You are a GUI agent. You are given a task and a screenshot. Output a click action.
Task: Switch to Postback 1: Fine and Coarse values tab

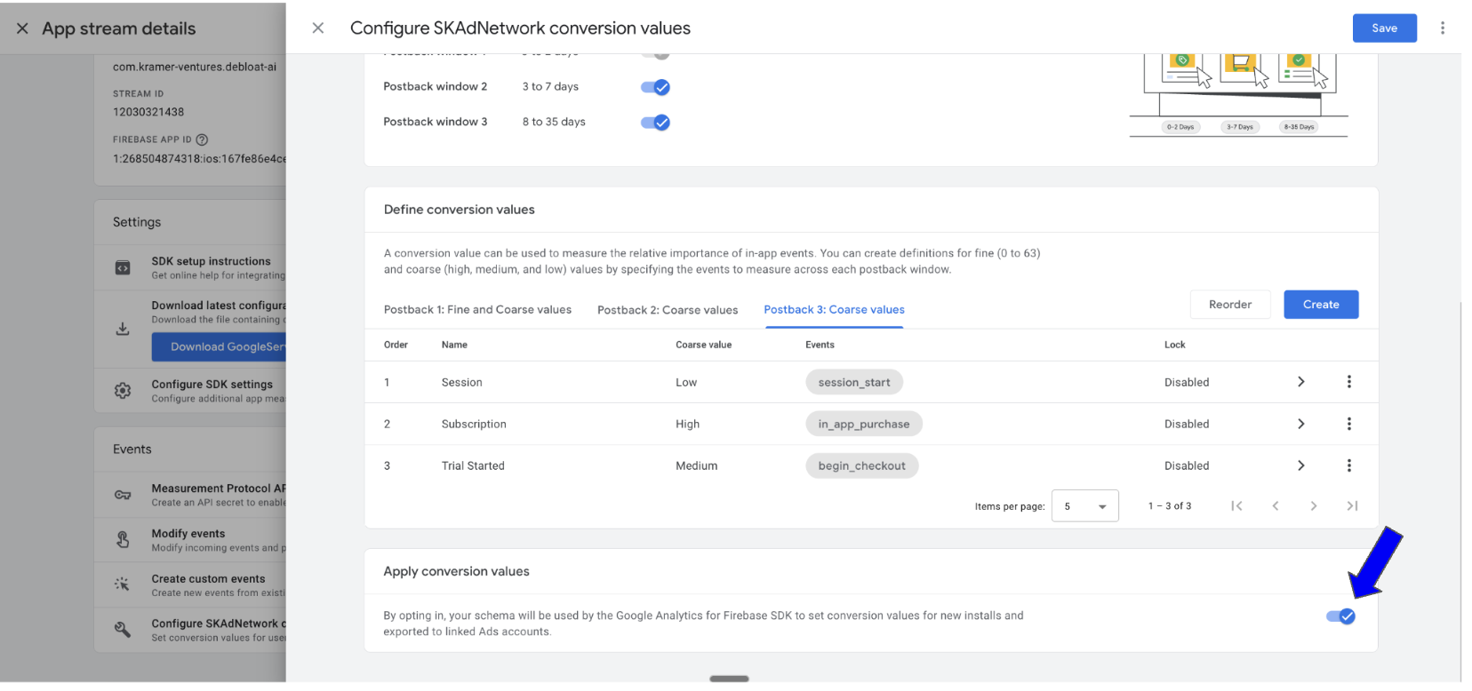(x=477, y=310)
